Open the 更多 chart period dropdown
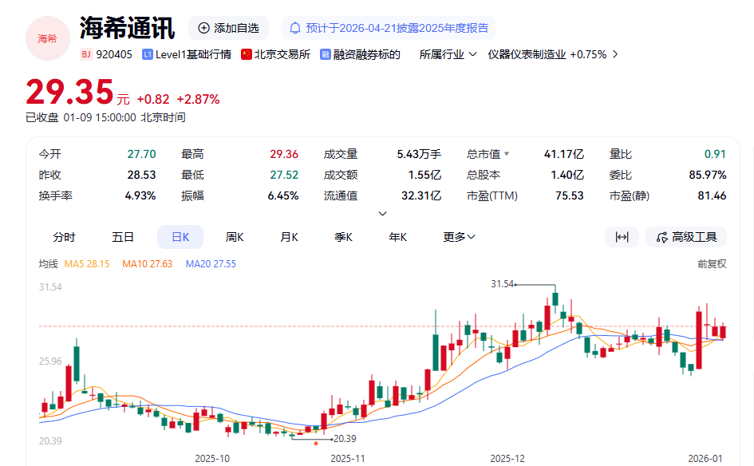This screenshot has height=466, width=754. point(460,237)
